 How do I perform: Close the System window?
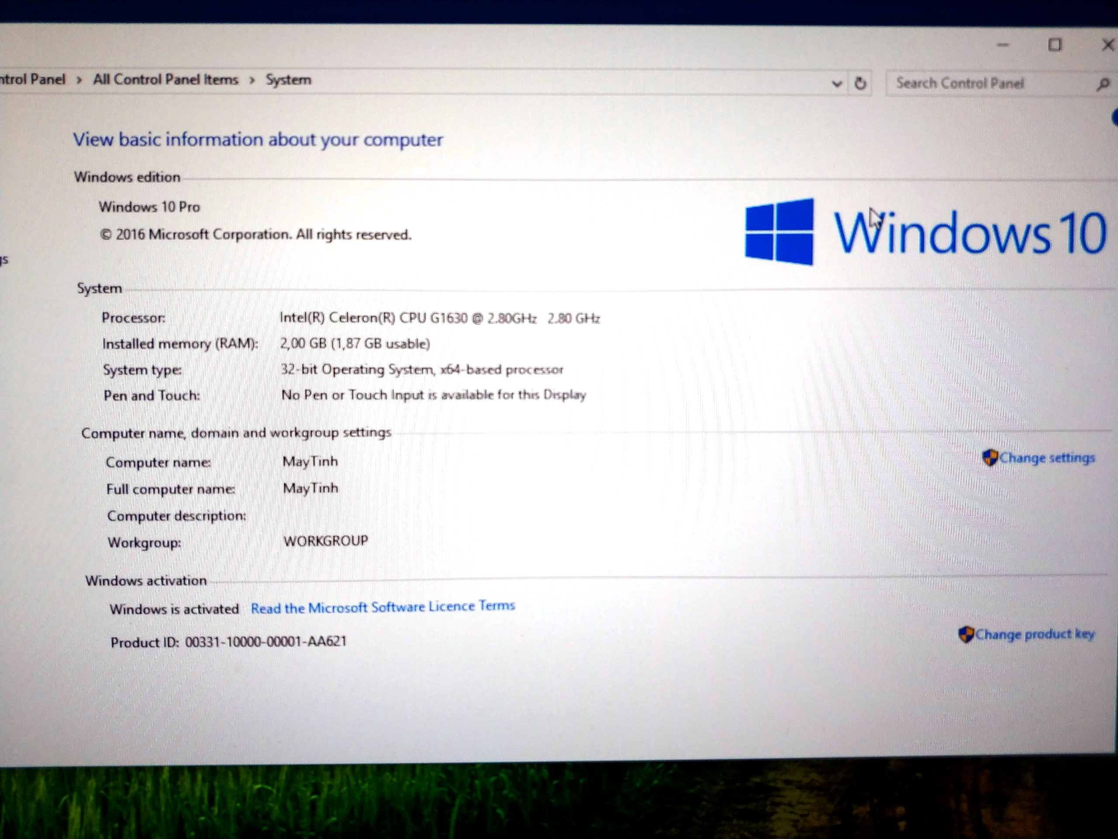pyautogui.click(x=1108, y=45)
